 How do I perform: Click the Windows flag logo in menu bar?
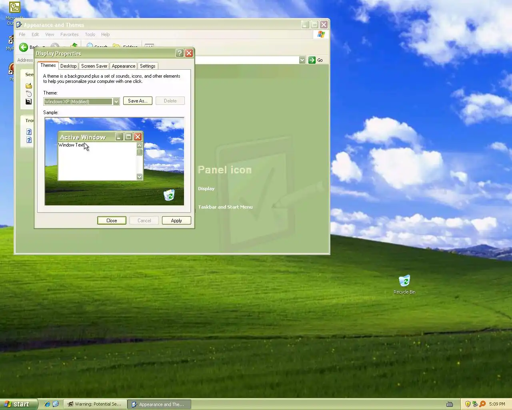point(321,34)
